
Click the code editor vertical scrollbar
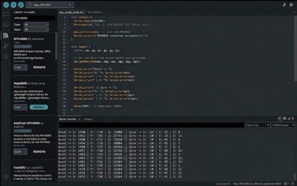(x=296, y=48)
